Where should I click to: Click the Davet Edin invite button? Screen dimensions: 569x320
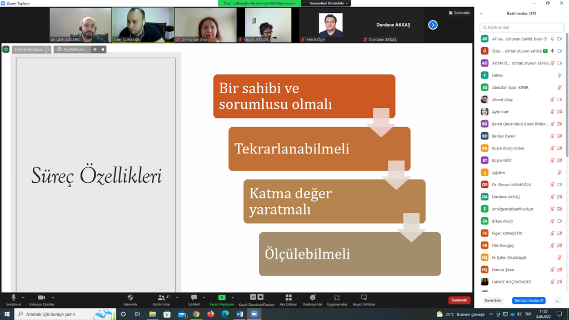pyautogui.click(x=493, y=301)
